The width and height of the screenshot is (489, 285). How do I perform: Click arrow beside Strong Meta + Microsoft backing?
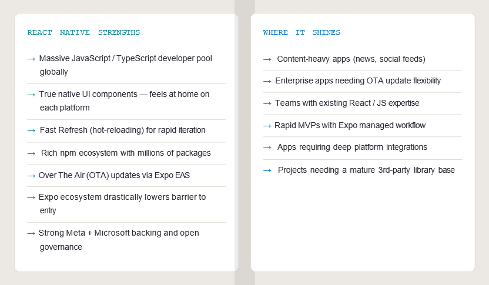pos(32,233)
